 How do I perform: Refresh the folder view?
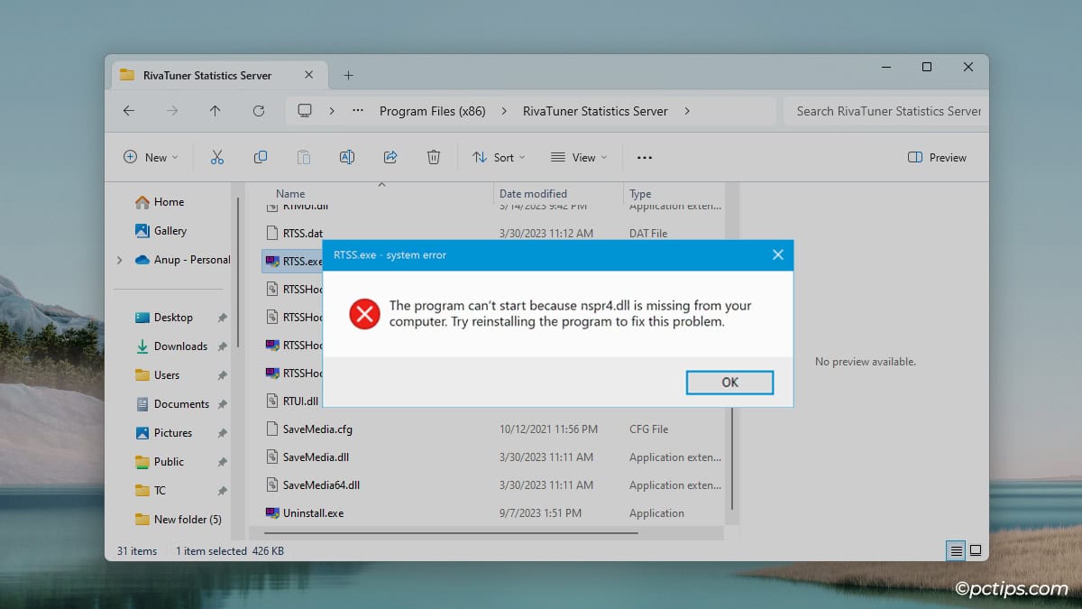point(259,111)
